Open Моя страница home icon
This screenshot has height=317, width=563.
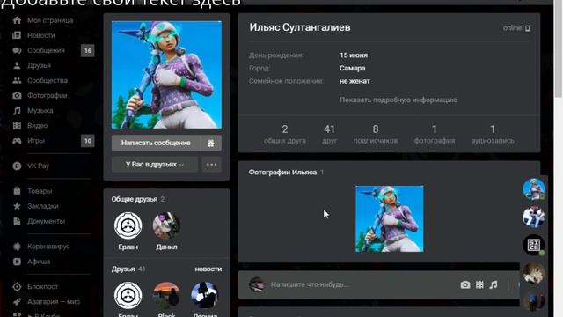pyautogui.click(x=17, y=20)
